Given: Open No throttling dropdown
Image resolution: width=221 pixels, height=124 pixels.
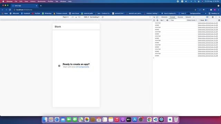Looking at the screenshot, I should tap(95, 17).
